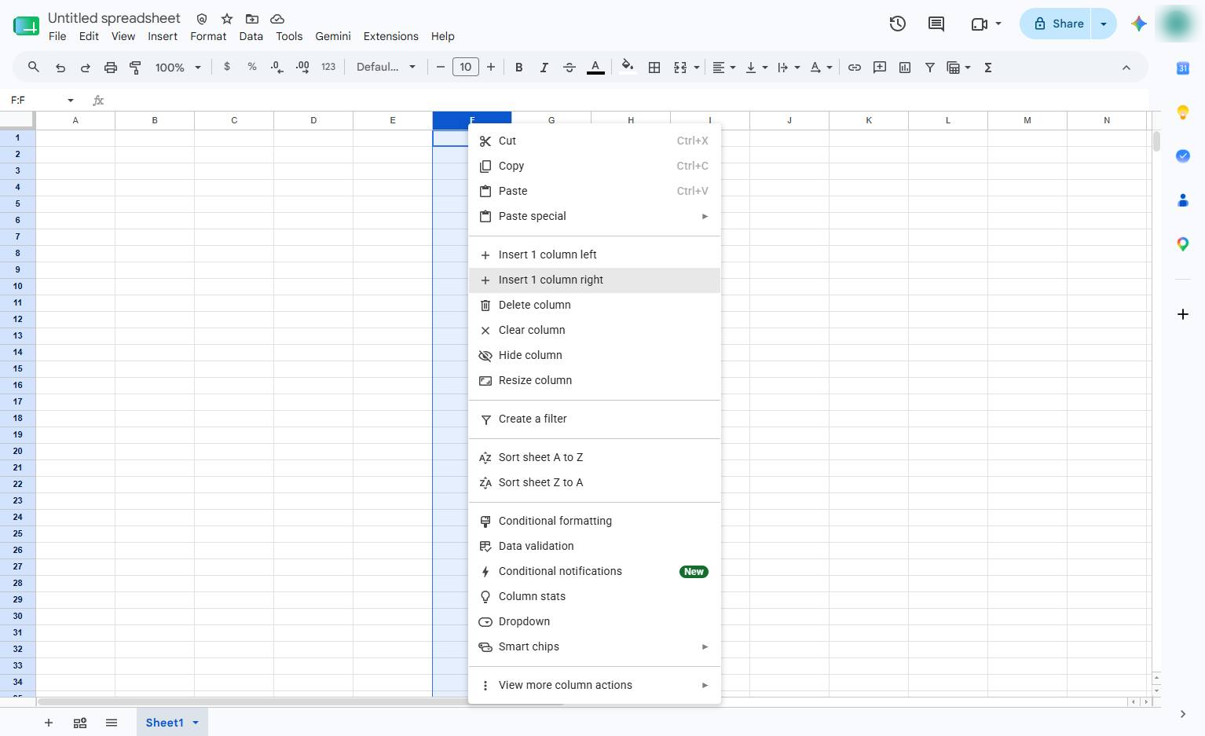Viewport: 1205px width, 736px height.
Task: Open the File menu
Action: [57, 36]
